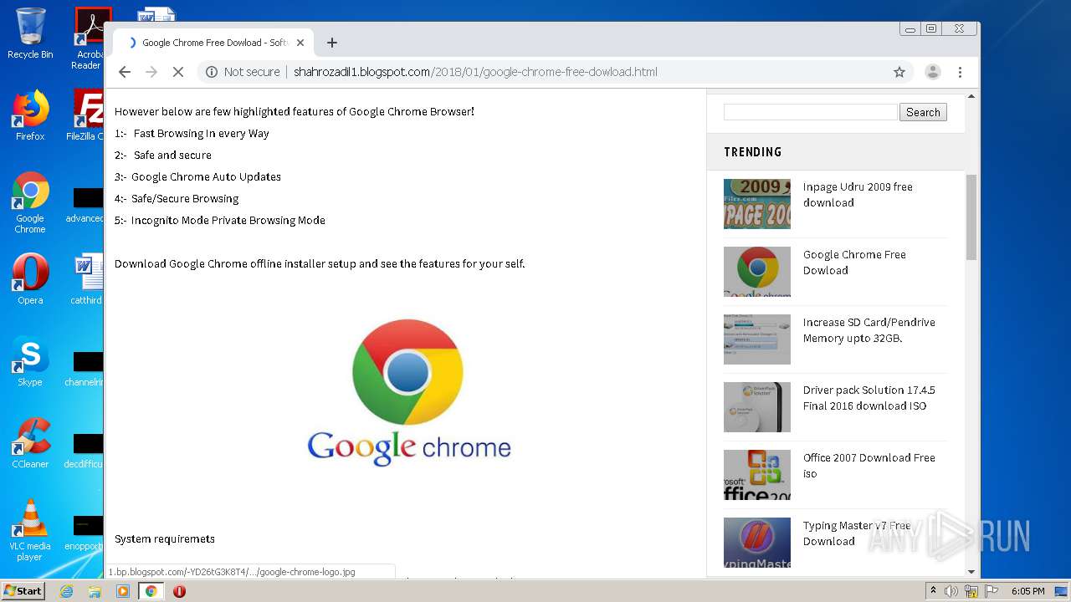This screenshot has width=1071, height=602.
Task: Open Inpage Udru 2009 free download link
Action: (858, 195)
